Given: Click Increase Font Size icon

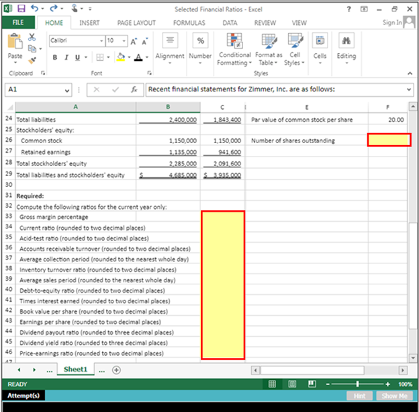Looking at the screenshot, I should (134, 41).
